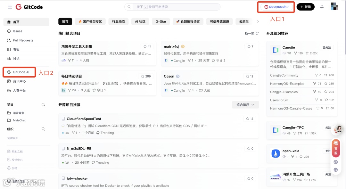Search projects with 项目 magnifier icon
Image resolution: width=346 pixels, height=189 pixels.
pos(43,104)
